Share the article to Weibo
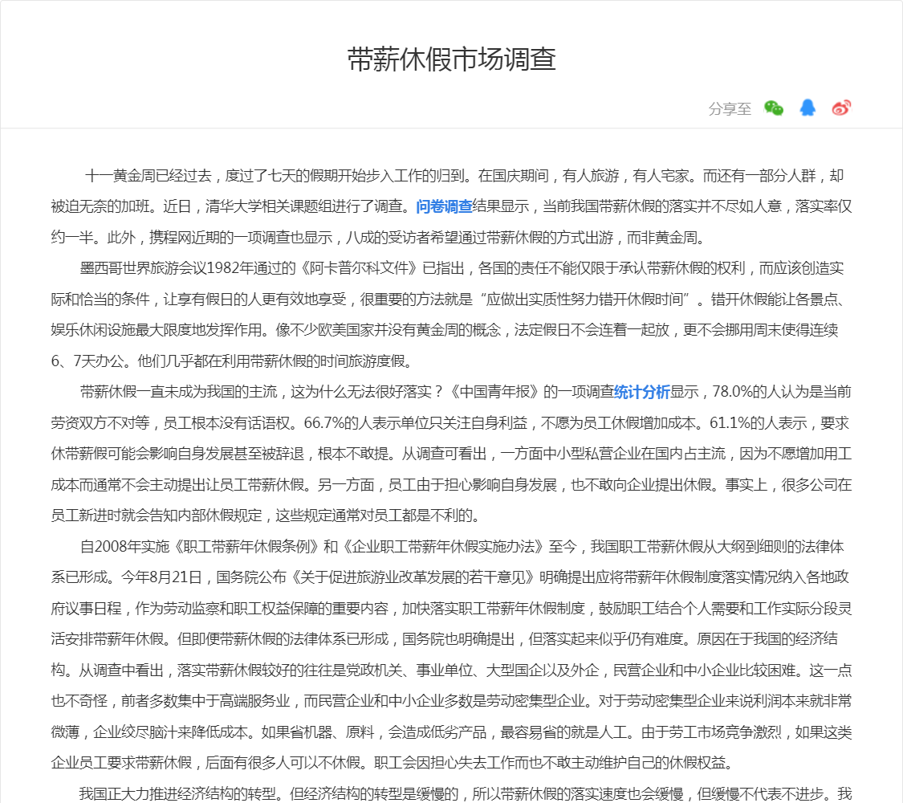 (x=841, y=108)
